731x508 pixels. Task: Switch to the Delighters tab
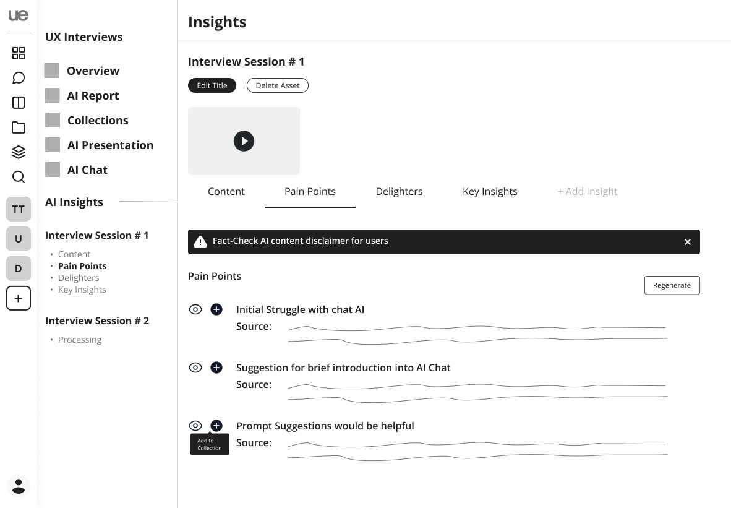tap(399, 192)
